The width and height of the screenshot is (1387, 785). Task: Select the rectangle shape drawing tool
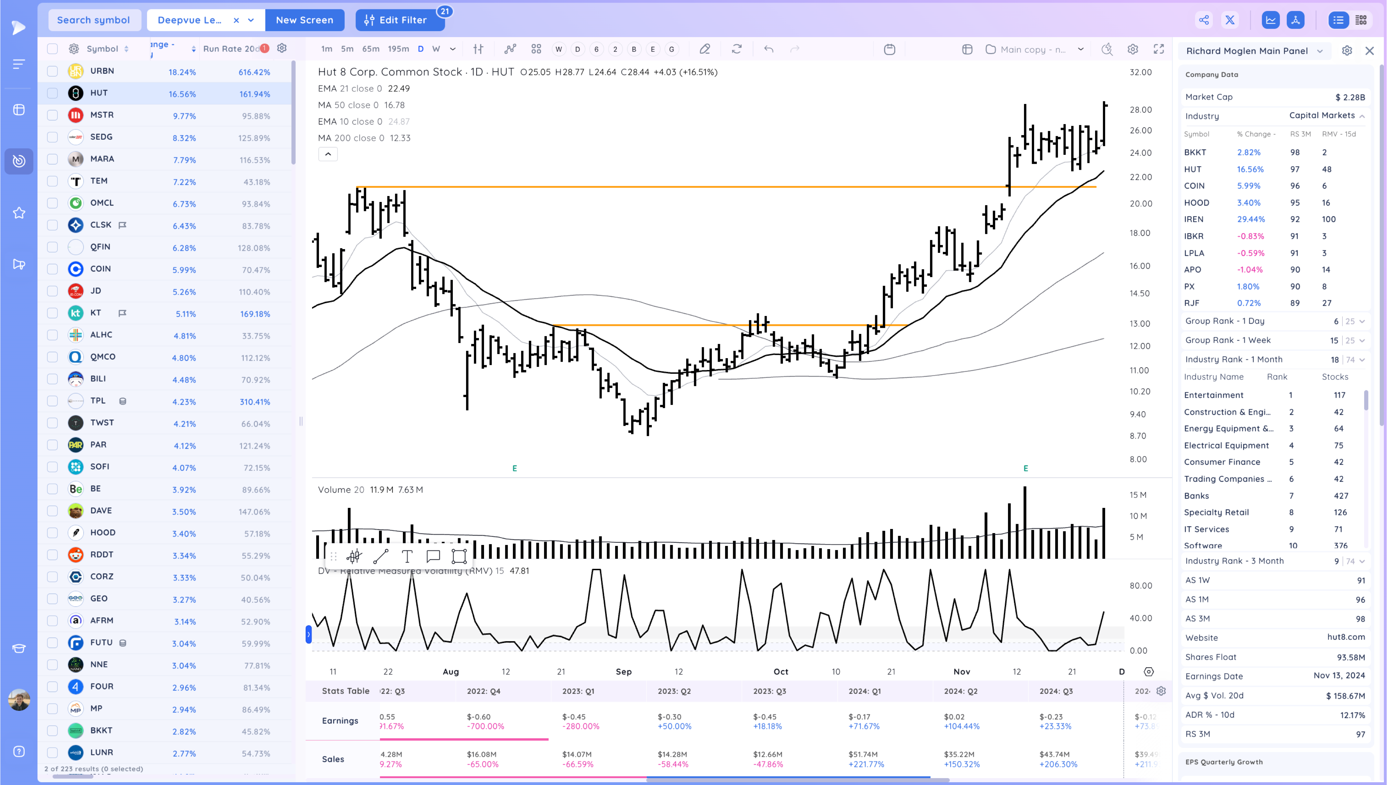[x=459, y=556]
